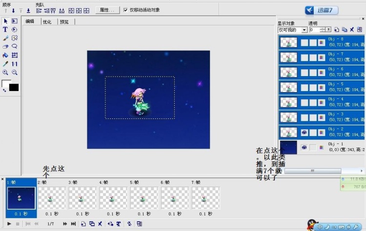Screen dimensions: 366x231
Task: Duplicate the current frame
Action: click(92, 224)
